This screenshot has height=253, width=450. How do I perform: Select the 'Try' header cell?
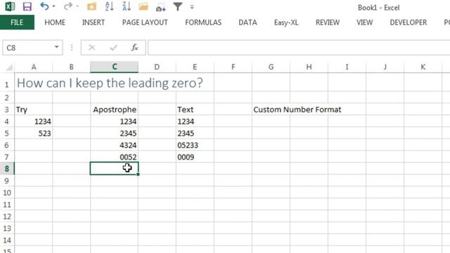point(34,110)
